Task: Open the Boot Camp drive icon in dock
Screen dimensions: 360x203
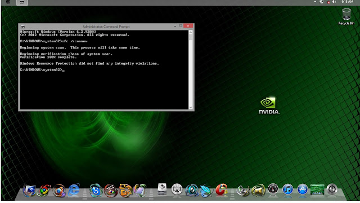Action: pyautogui.click(x=162, y=189)
